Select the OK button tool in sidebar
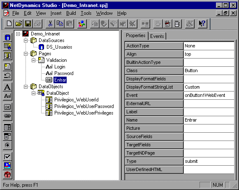239x190 pixels. click(x=7, y=107)
